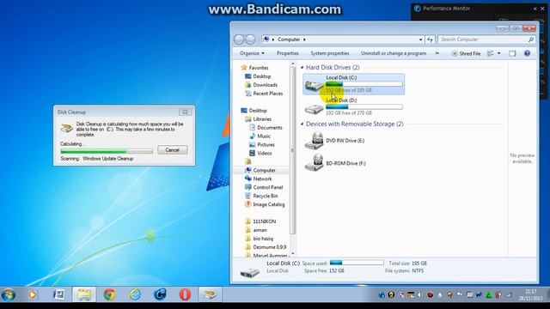This screenshot has height=309, width=550.
Task: Launch Internet Explorer from taskbar
Action: [x=135, y=294]
